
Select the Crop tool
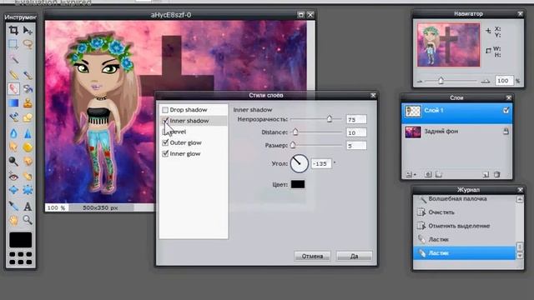(13, 30)
